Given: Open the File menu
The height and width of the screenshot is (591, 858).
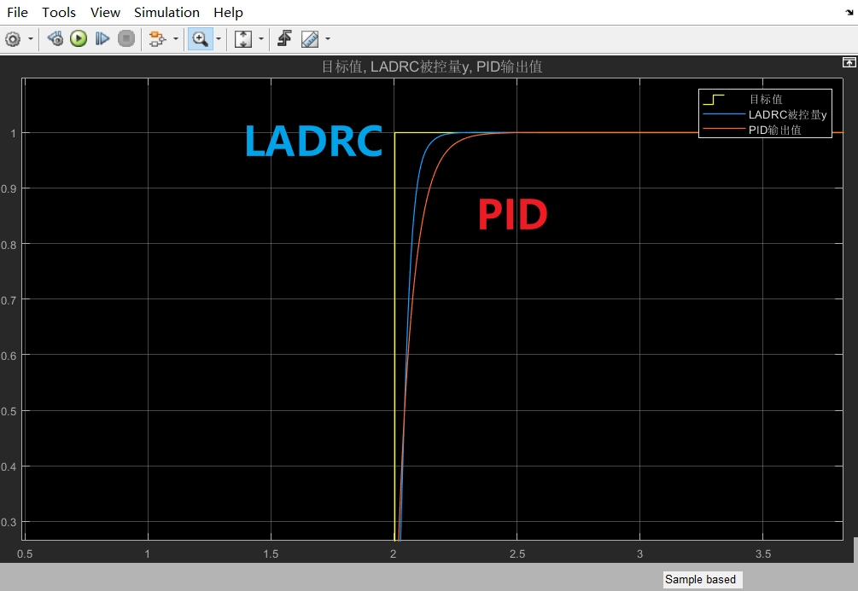Looking at the screenshot, I should point(17,12).
